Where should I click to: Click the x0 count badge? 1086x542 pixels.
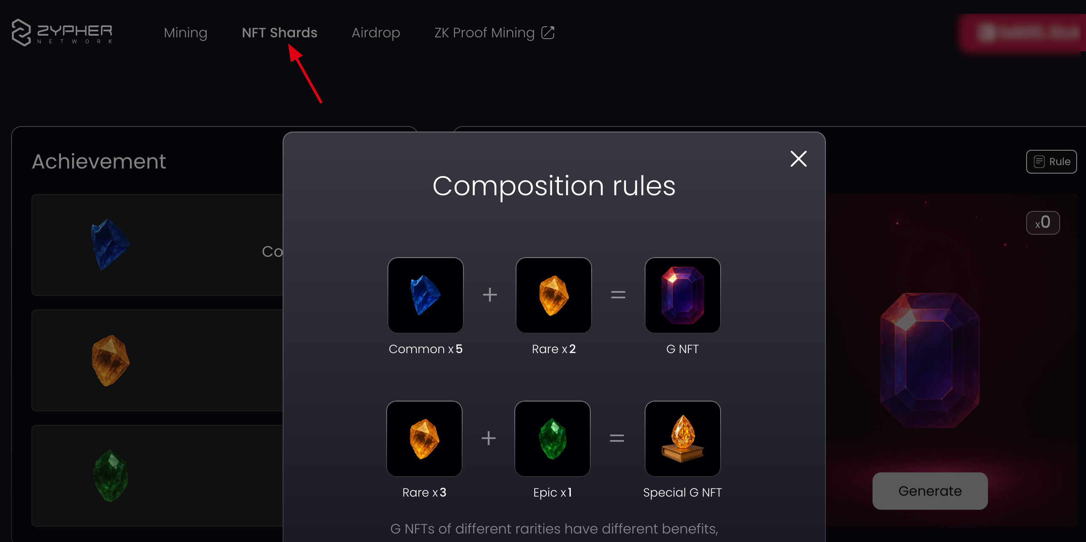pos(1043,223)
